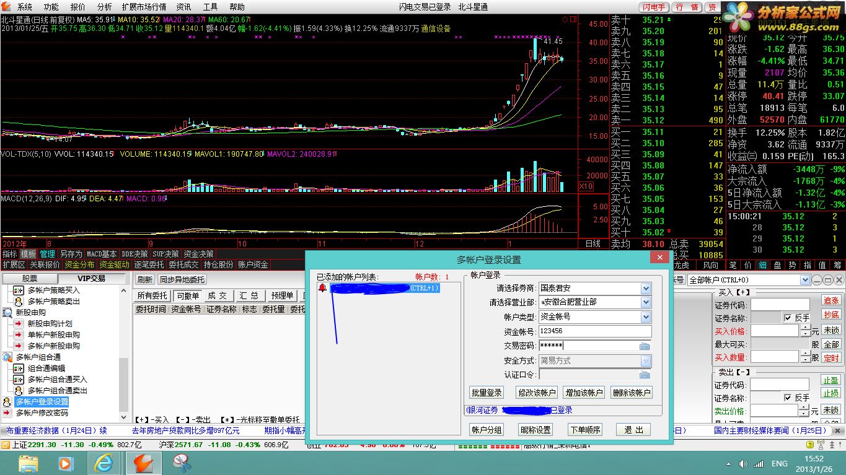The width and height of the screenshot is (846, 475).
Task: Open File Explorer from the taskbar
Action: [x=29, y=463]
